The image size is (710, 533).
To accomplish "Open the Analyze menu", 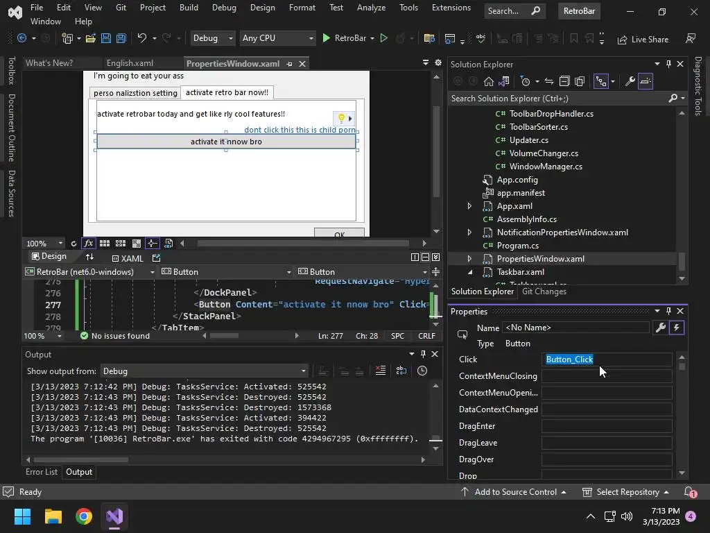I will pyautogui.click(x=371, y=8).
